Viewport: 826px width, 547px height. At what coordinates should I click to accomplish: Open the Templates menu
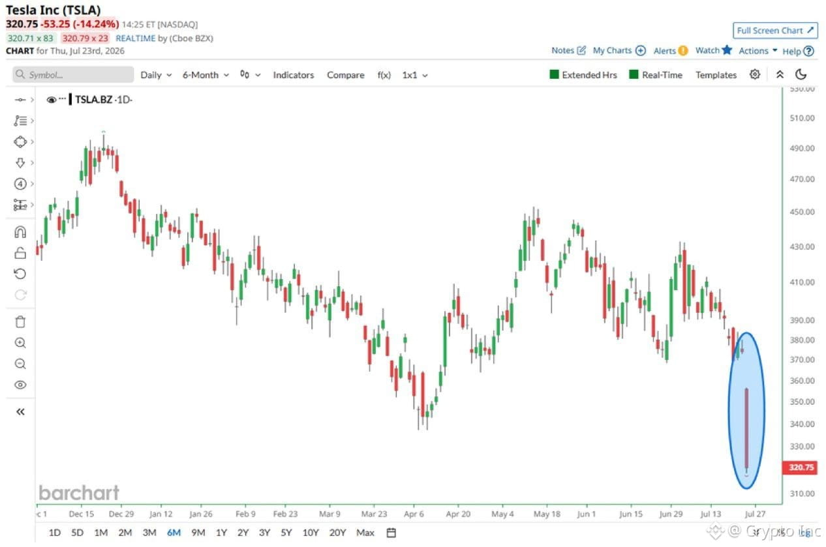click(716, 75)
